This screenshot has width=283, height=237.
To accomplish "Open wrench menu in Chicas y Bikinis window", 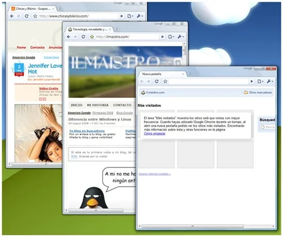I will pos(140,16).
